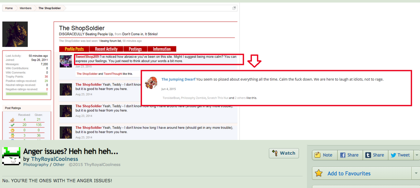The width and height of the screenshot is (420, 188).
Task: Click the Messages count 7,200
Action: pyautogui.click(x=45, y=64)
